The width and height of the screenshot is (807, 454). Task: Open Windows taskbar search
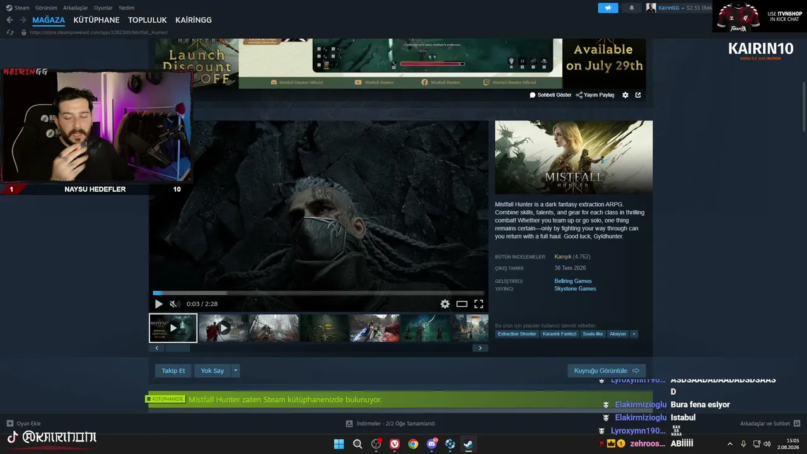[357, 444]
